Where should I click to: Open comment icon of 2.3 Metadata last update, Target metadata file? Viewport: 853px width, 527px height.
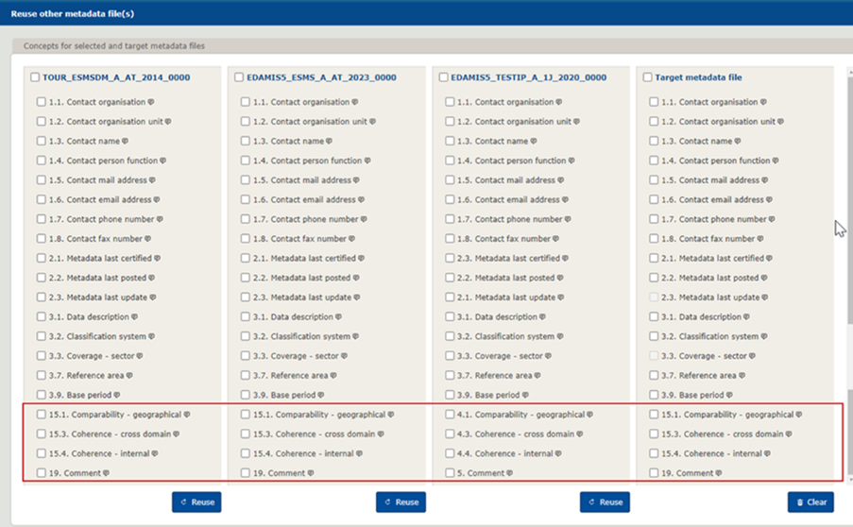[x=765, y=297]
